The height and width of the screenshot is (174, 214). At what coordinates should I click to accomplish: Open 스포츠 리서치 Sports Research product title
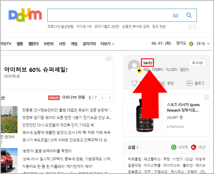coord(183,108)
